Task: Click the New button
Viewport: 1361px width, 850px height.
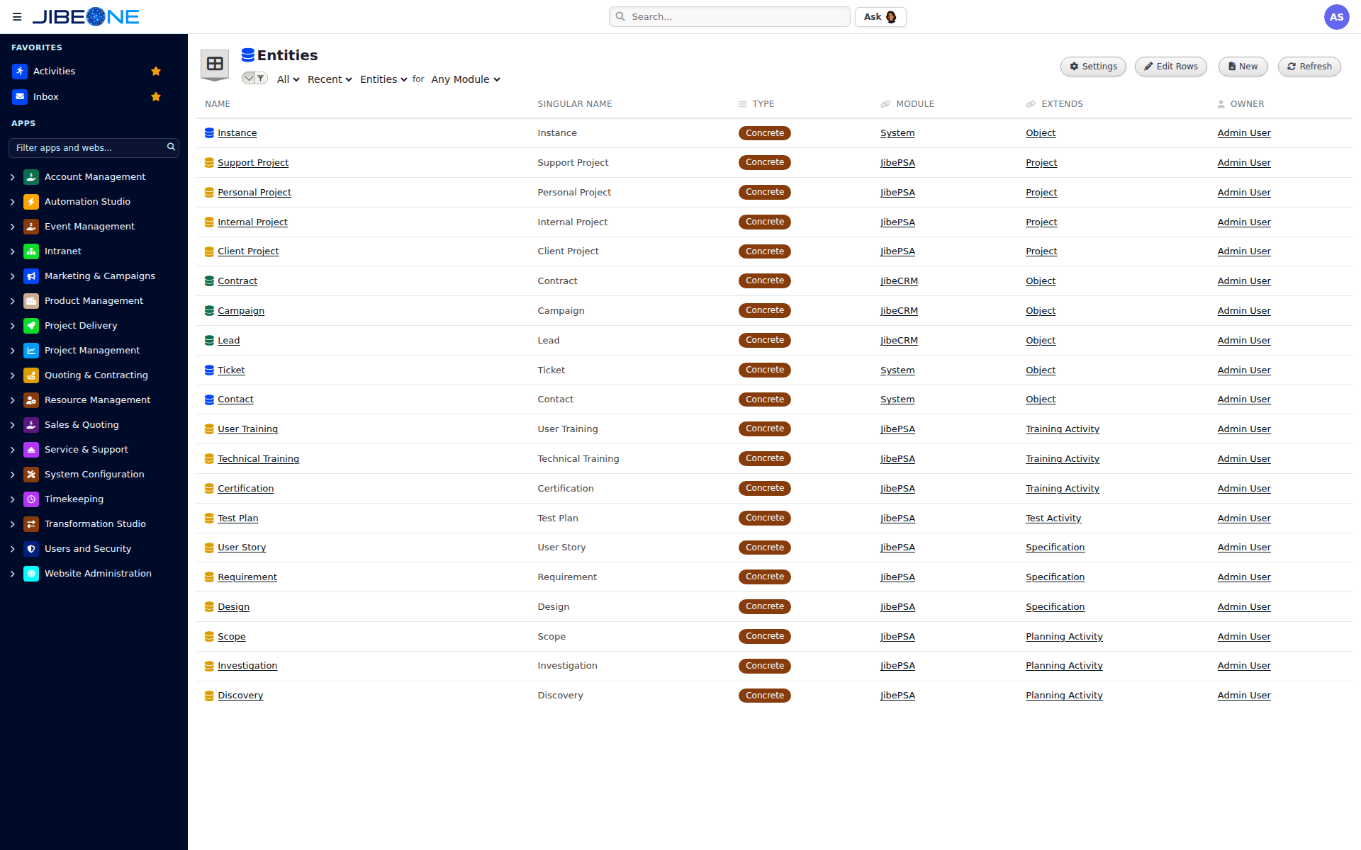Action: coord(1243,67)
